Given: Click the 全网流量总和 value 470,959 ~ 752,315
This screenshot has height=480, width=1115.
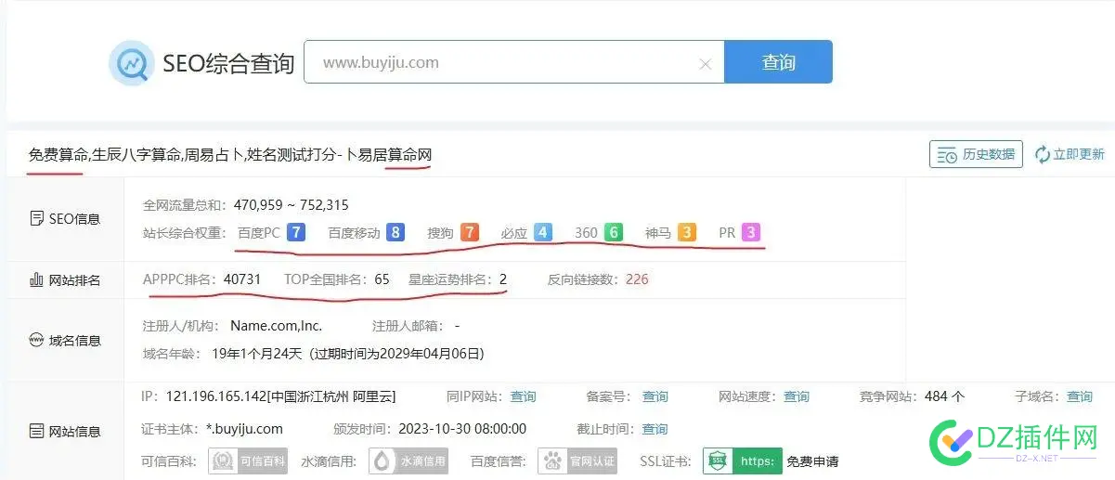Looking at the screenshot, I should point(290,204).
